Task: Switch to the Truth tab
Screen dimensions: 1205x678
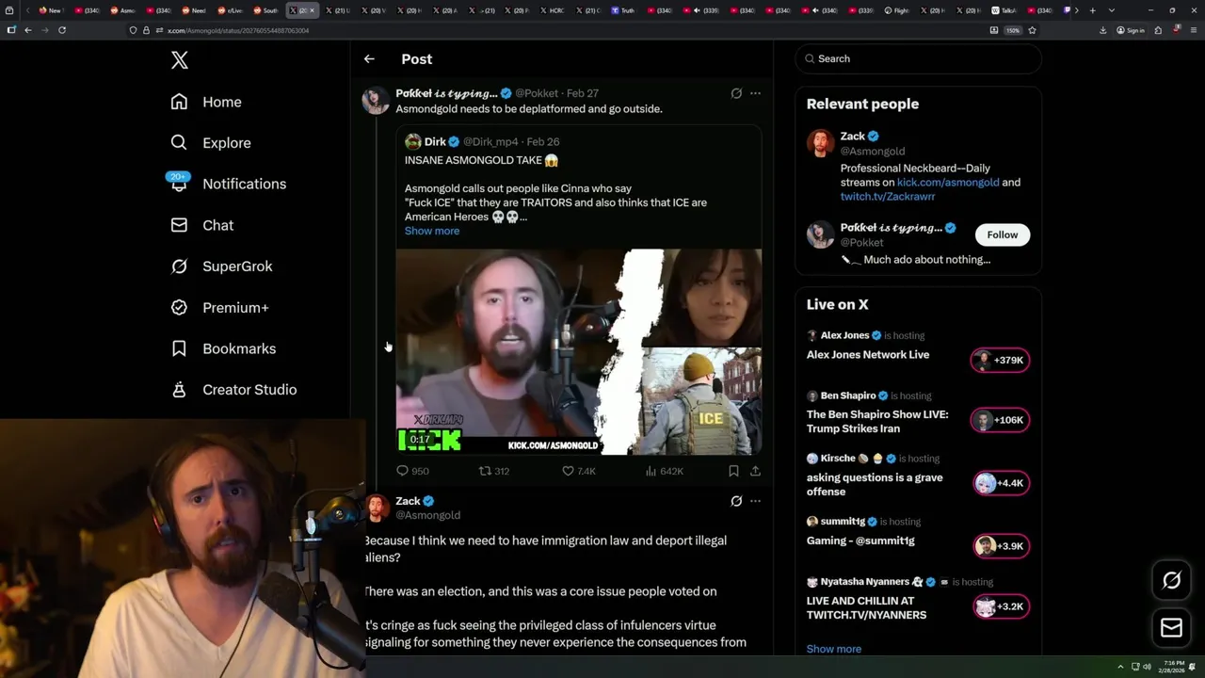Action: coord(622,10)
